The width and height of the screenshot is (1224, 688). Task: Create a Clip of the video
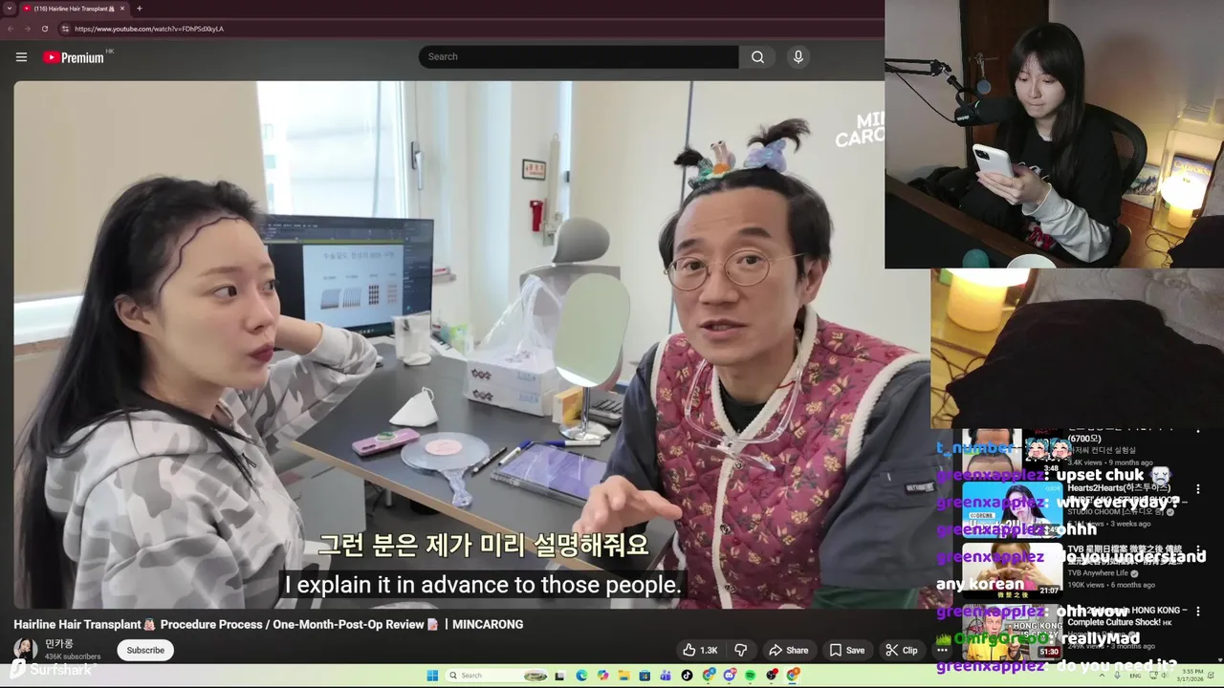(x=902, y=650)
